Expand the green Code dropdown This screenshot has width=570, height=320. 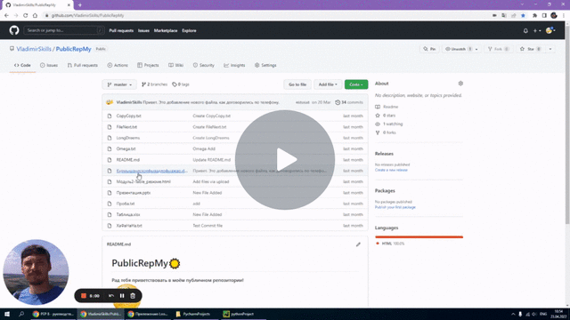[356, 84]
